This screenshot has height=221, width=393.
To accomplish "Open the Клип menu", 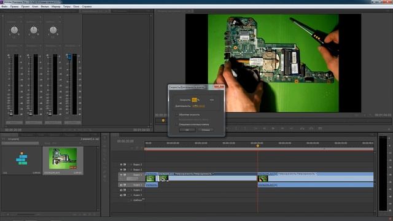I will [35, 7].
